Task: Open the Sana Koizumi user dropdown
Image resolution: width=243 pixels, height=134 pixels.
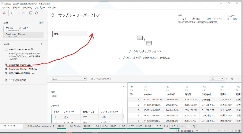Action: (x=197, y=131)
